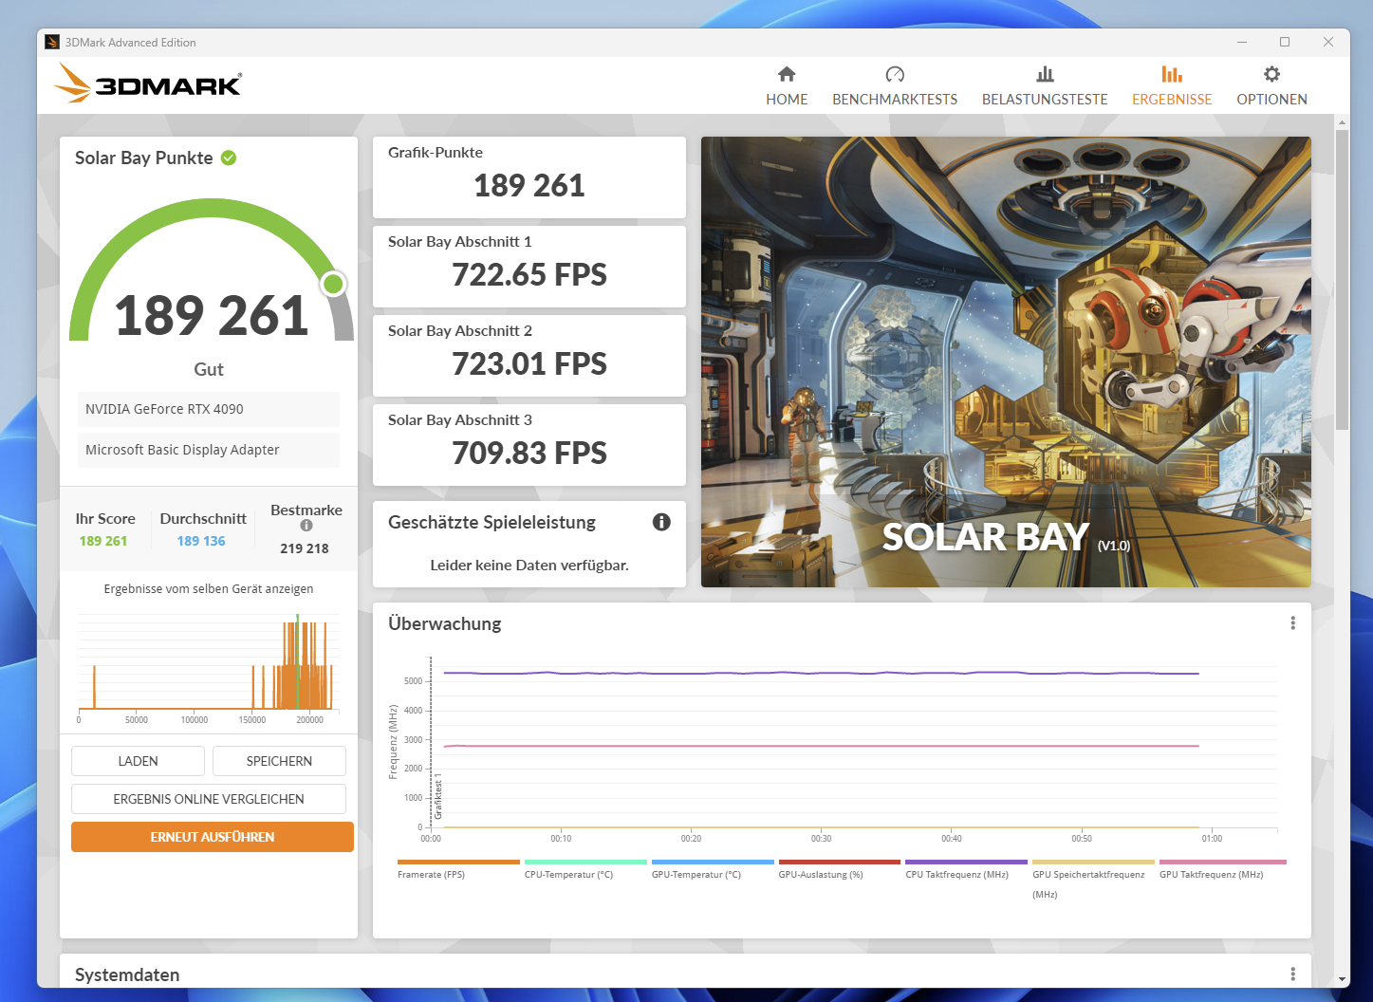Toggle Framerate (FPS) legend swatch

pyautogui.click(x=458, y=863)
